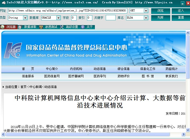Click the 重置 button
This screenshot has width=190, height=139.
pyautogui.click(x=181, y=18)
